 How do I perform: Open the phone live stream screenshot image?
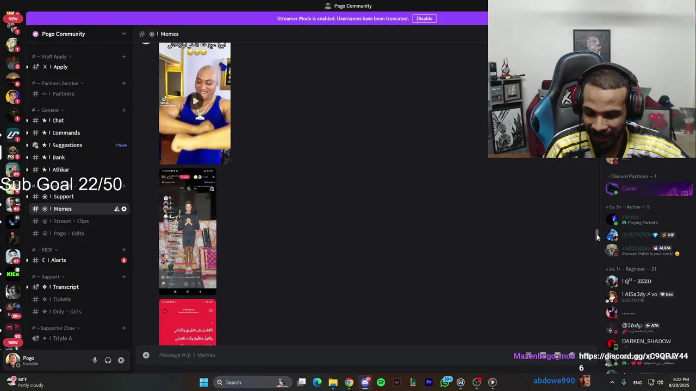click(188, 232)
